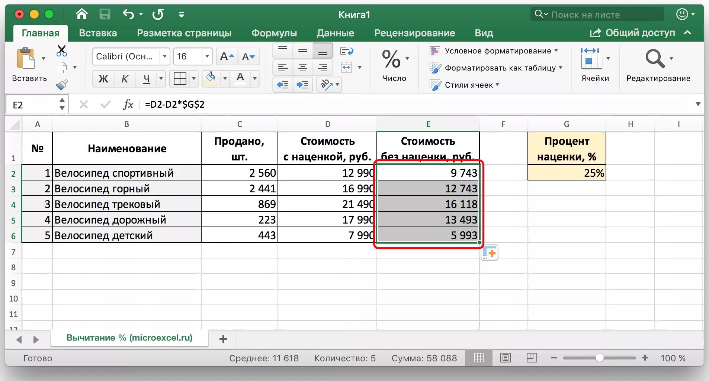The image size is (709, 381).
Task: Click the Insert Function fx icon
Action: tap(128, 104)
